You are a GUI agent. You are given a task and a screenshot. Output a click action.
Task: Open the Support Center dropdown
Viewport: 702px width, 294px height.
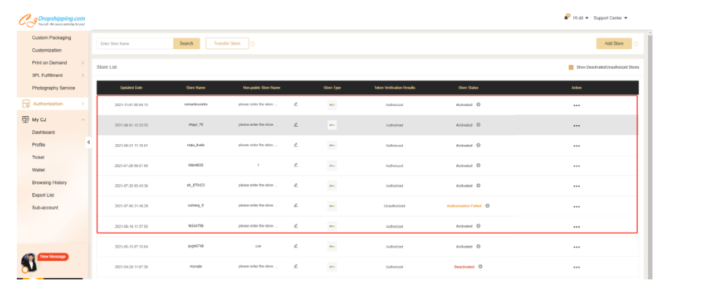610,18
